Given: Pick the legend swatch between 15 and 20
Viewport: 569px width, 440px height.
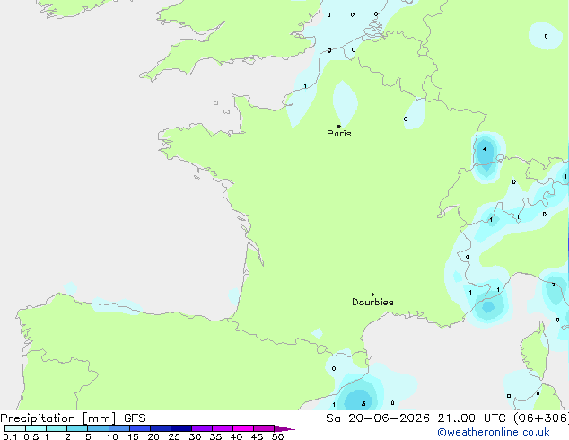Looking at the screenshot, I should point(140,428).
